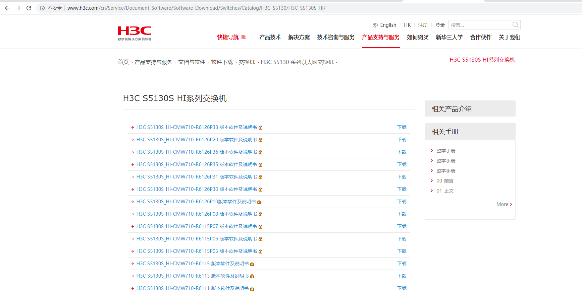This screenshot has width=582, height=294.
Task: Click 下载 for R6126P20 version
Action: pos(402,140)
